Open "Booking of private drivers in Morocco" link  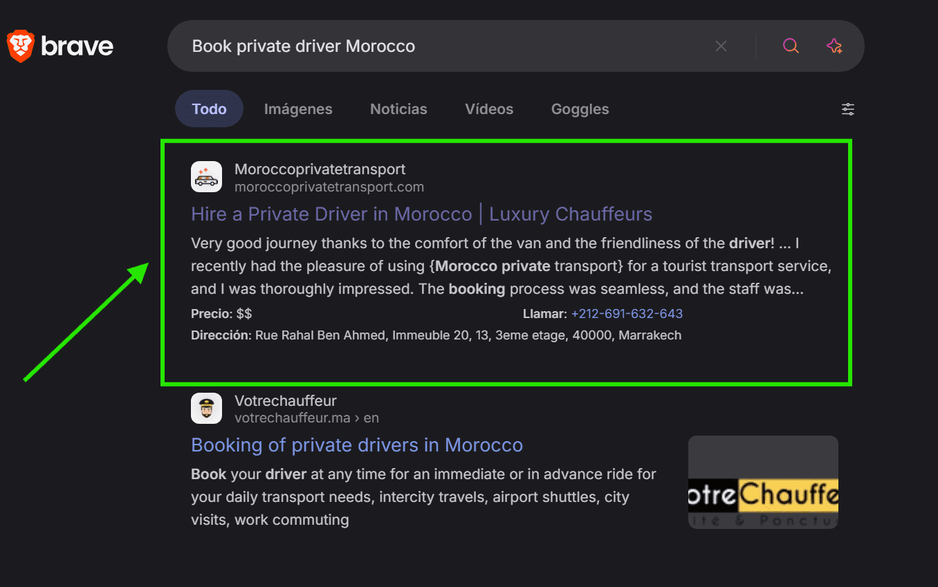coord(356,445)
